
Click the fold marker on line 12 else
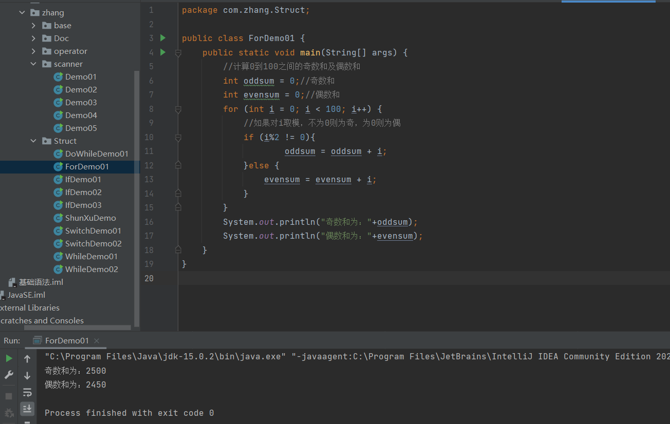178,165
